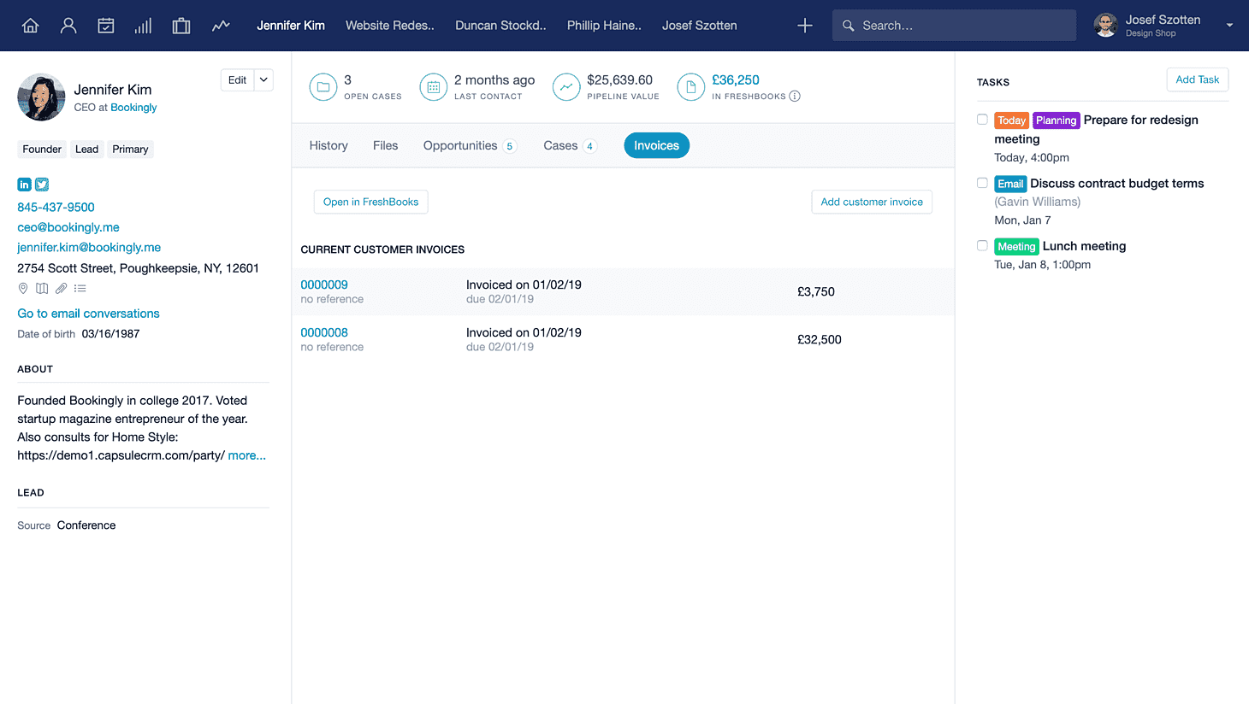Click the Email label on second task
Screen dimensions: 1249x704
[1010, 184]
